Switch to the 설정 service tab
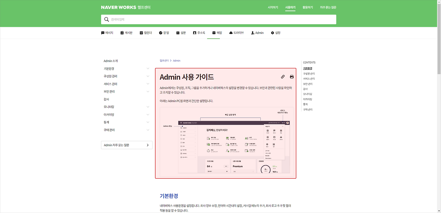This screenshot has width=441, height=213. point(276,33)
